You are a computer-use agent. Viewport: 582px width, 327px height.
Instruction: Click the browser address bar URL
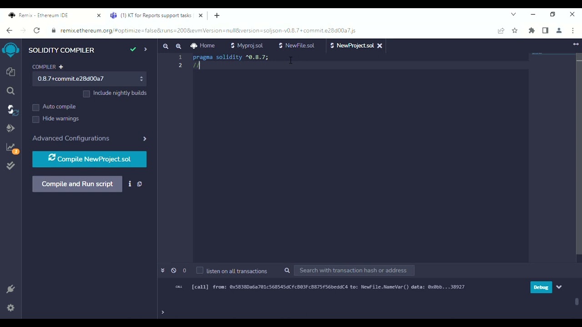click(x=208, y=30)
